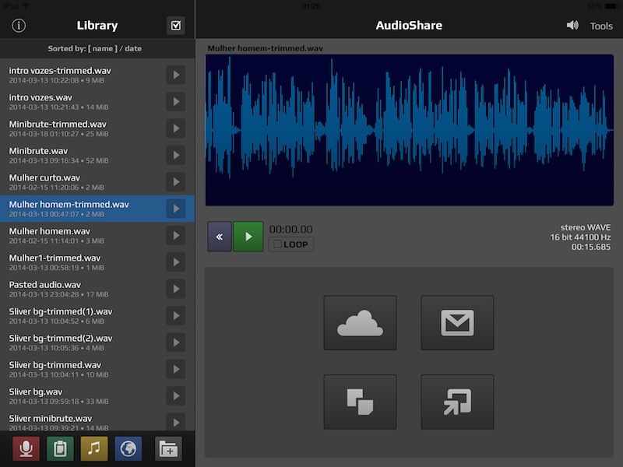Image resolution: width=623 pixels, height=467 pixels.
Task: Click the 00:15.685 duration text
Action: 591,247
